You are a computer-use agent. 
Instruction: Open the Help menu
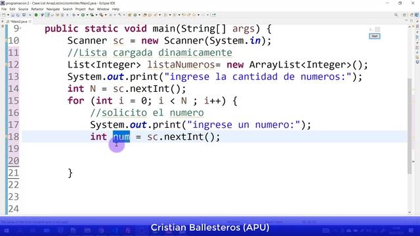tap(115, 9)
